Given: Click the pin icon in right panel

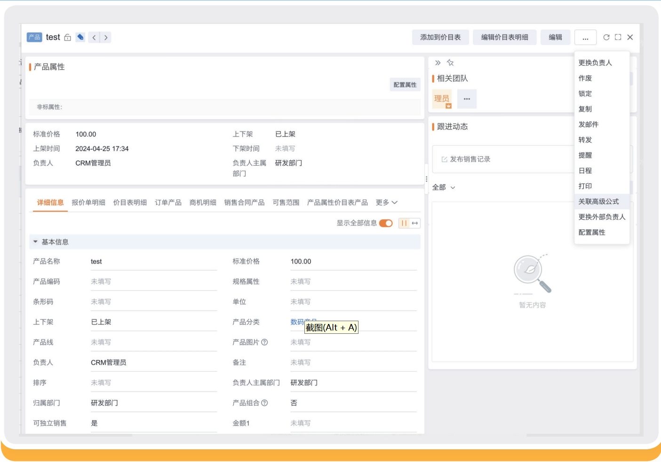Looking at the screenshot, I should tap(450, 62).
